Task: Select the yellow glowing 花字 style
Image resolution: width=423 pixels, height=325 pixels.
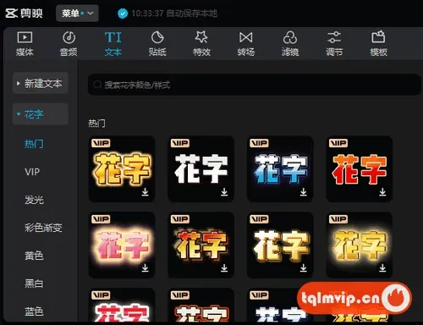Action: 360,245
